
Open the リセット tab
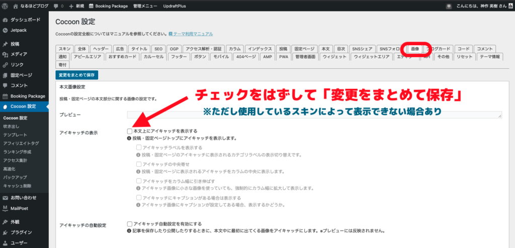coord(464,57)
